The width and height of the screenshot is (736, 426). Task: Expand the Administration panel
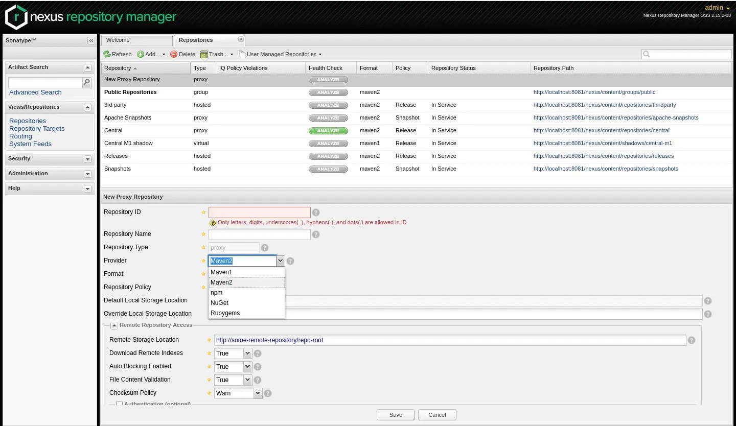[x=87, y=174]
